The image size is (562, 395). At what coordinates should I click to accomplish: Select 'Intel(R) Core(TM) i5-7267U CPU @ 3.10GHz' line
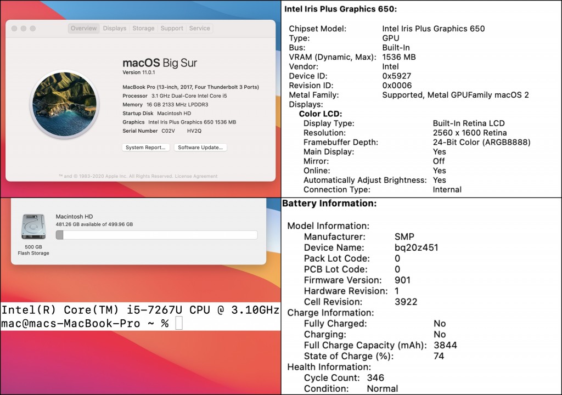[x=140, y=310]
